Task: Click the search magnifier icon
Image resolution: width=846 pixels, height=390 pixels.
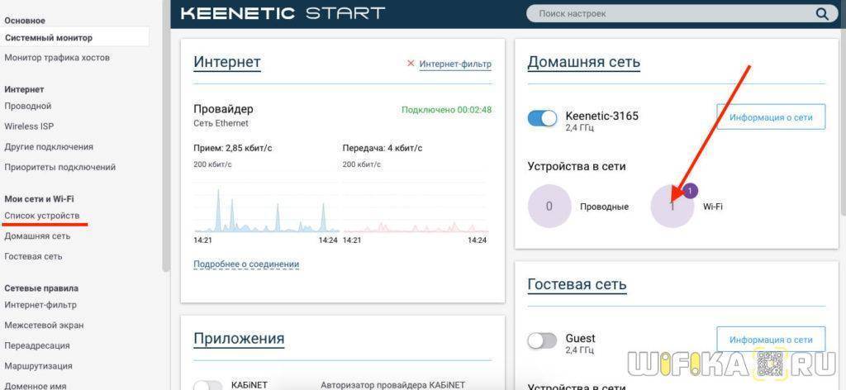Action: pyautogui.click(x=821, y=14)
